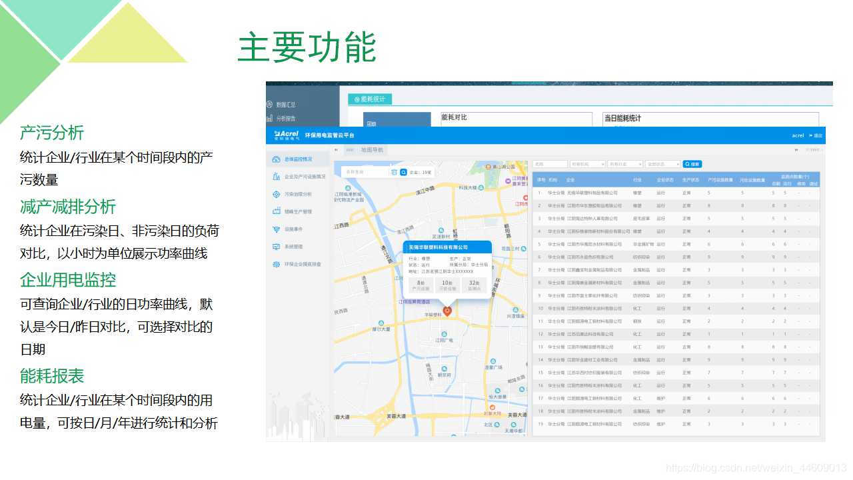Click the 减产减排分析 heading

click(x=68, y=206)
